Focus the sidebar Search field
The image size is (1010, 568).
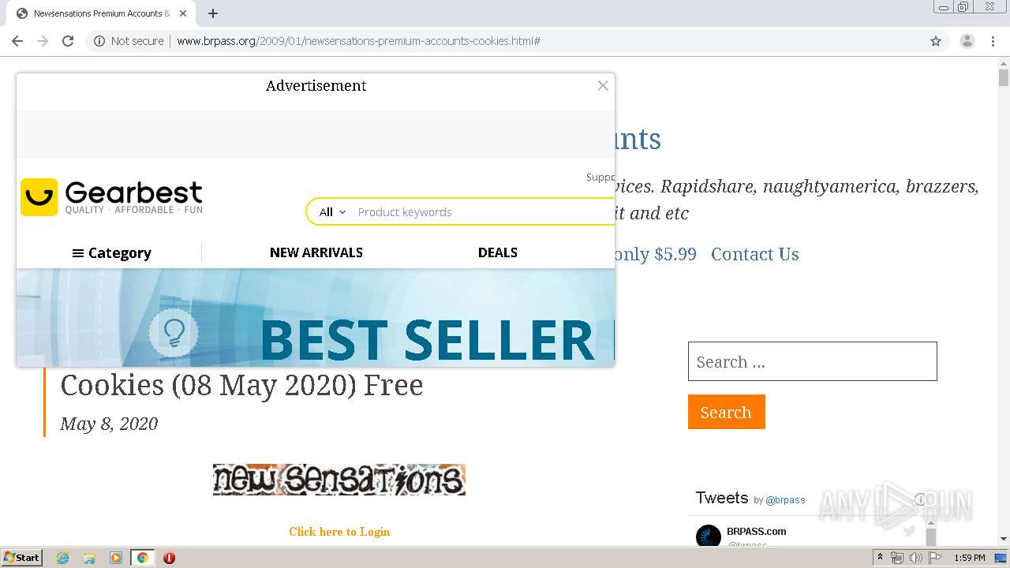(x=813, y=361)
